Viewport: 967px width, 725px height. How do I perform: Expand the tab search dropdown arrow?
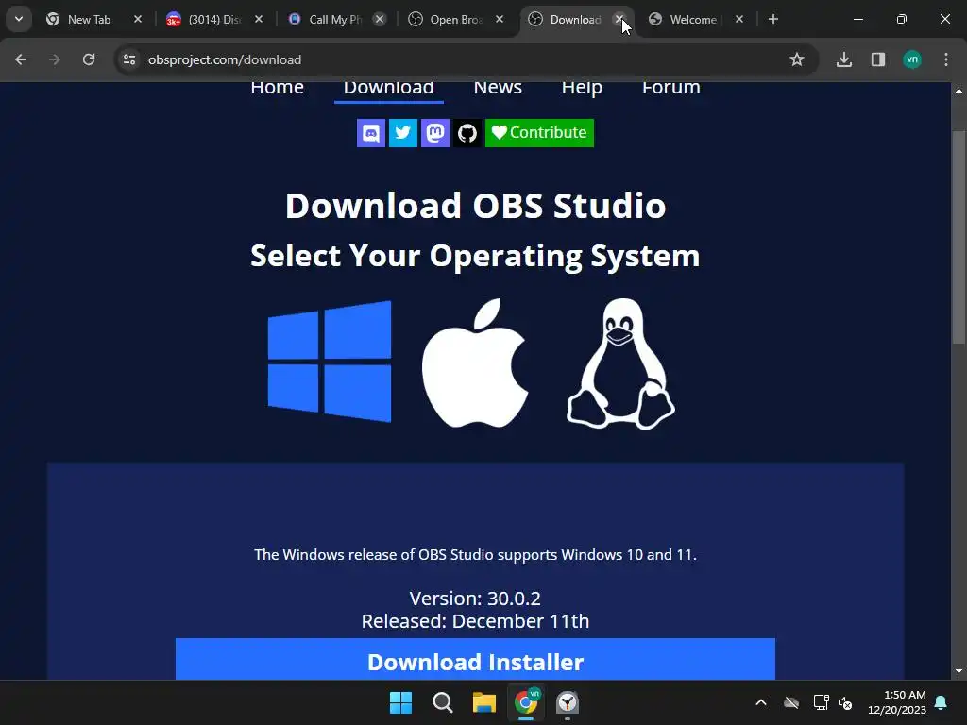tap(19, 19)
